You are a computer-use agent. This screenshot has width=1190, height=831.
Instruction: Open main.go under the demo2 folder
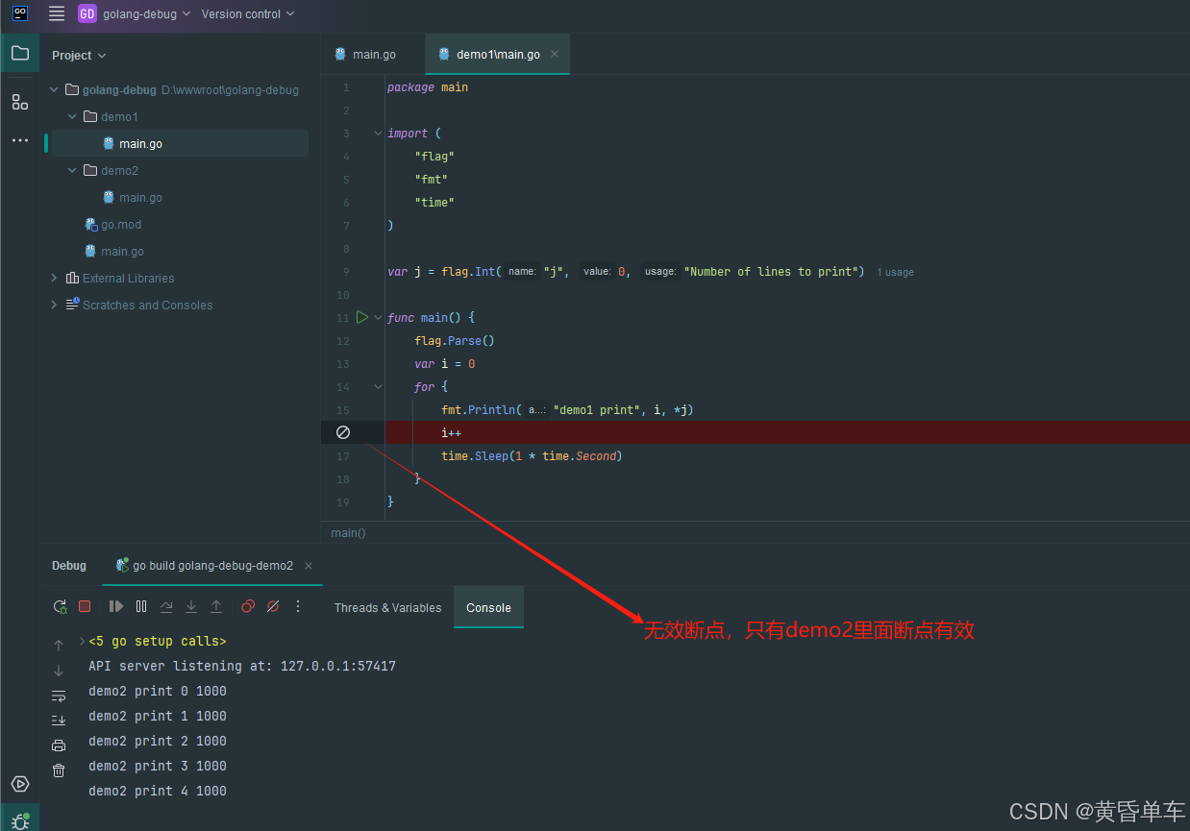point(140,197)
